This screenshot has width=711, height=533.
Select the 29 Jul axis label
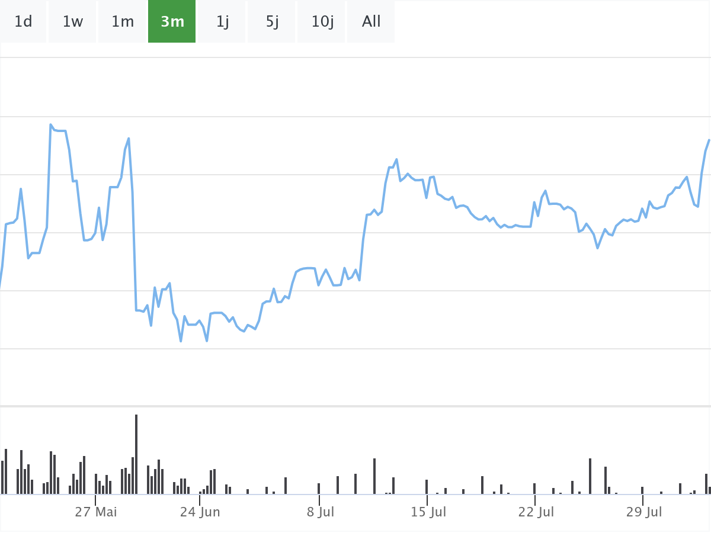tap(643, 512)
